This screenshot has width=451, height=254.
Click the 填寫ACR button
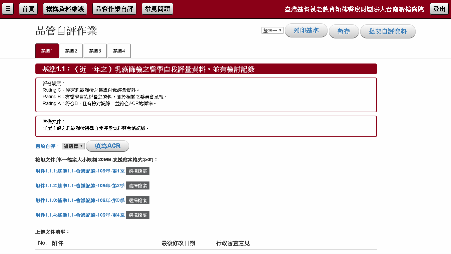coord(107,146)
